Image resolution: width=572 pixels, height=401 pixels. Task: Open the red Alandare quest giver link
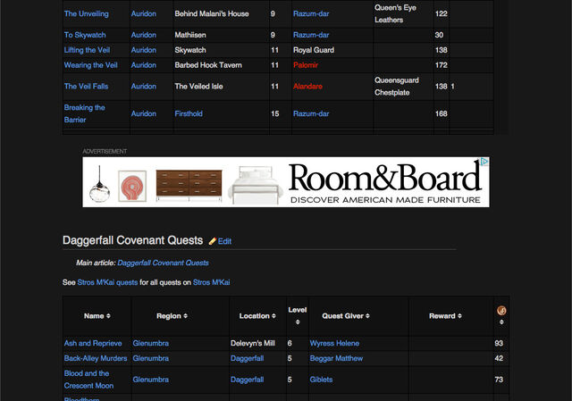click(x=307, y=87)
